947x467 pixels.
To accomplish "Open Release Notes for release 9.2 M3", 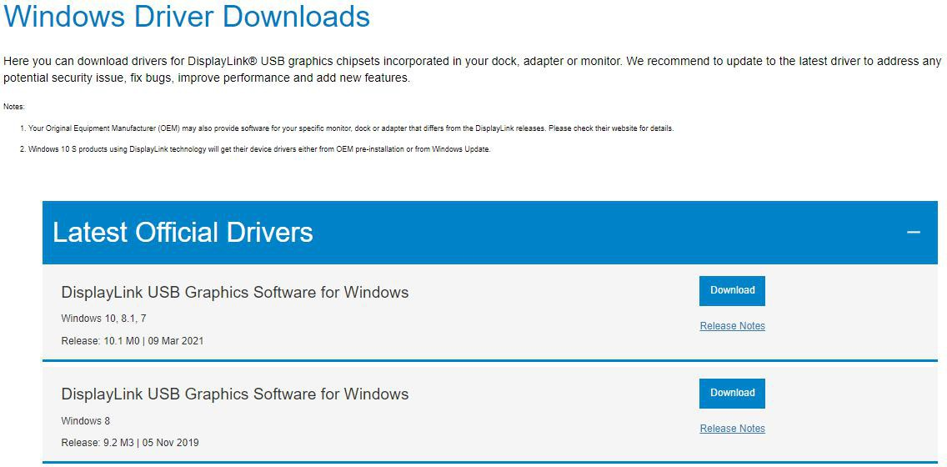I will click(732, 429).
